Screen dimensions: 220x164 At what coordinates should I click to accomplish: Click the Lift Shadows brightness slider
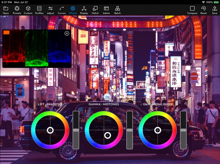tap(76, 130)
